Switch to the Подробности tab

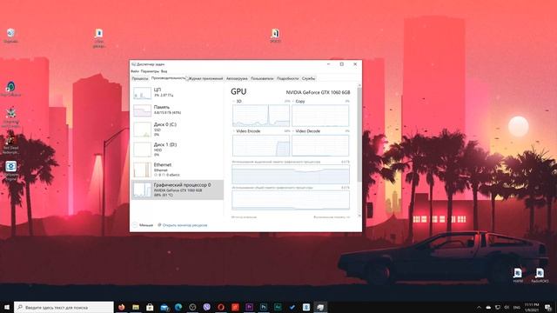click(x=288, y=79)
